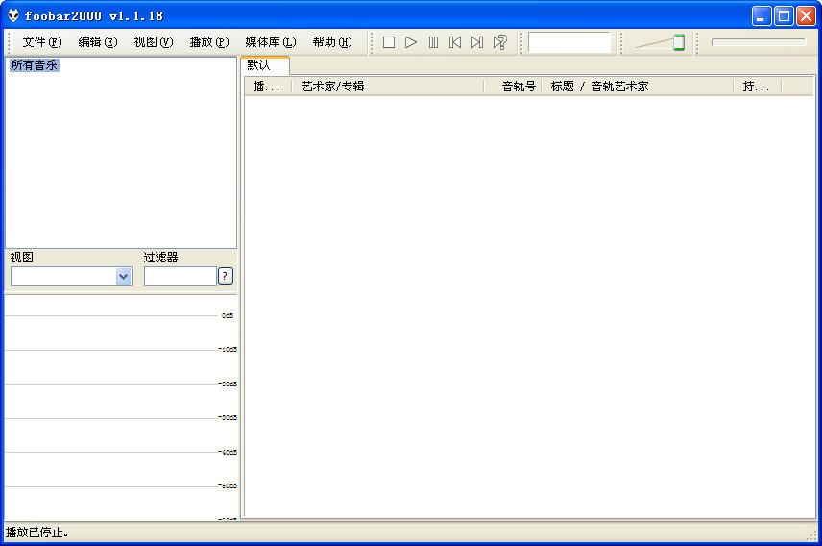Skip to the next track
The height and width of the screenshot is (546, 822).
477,42
